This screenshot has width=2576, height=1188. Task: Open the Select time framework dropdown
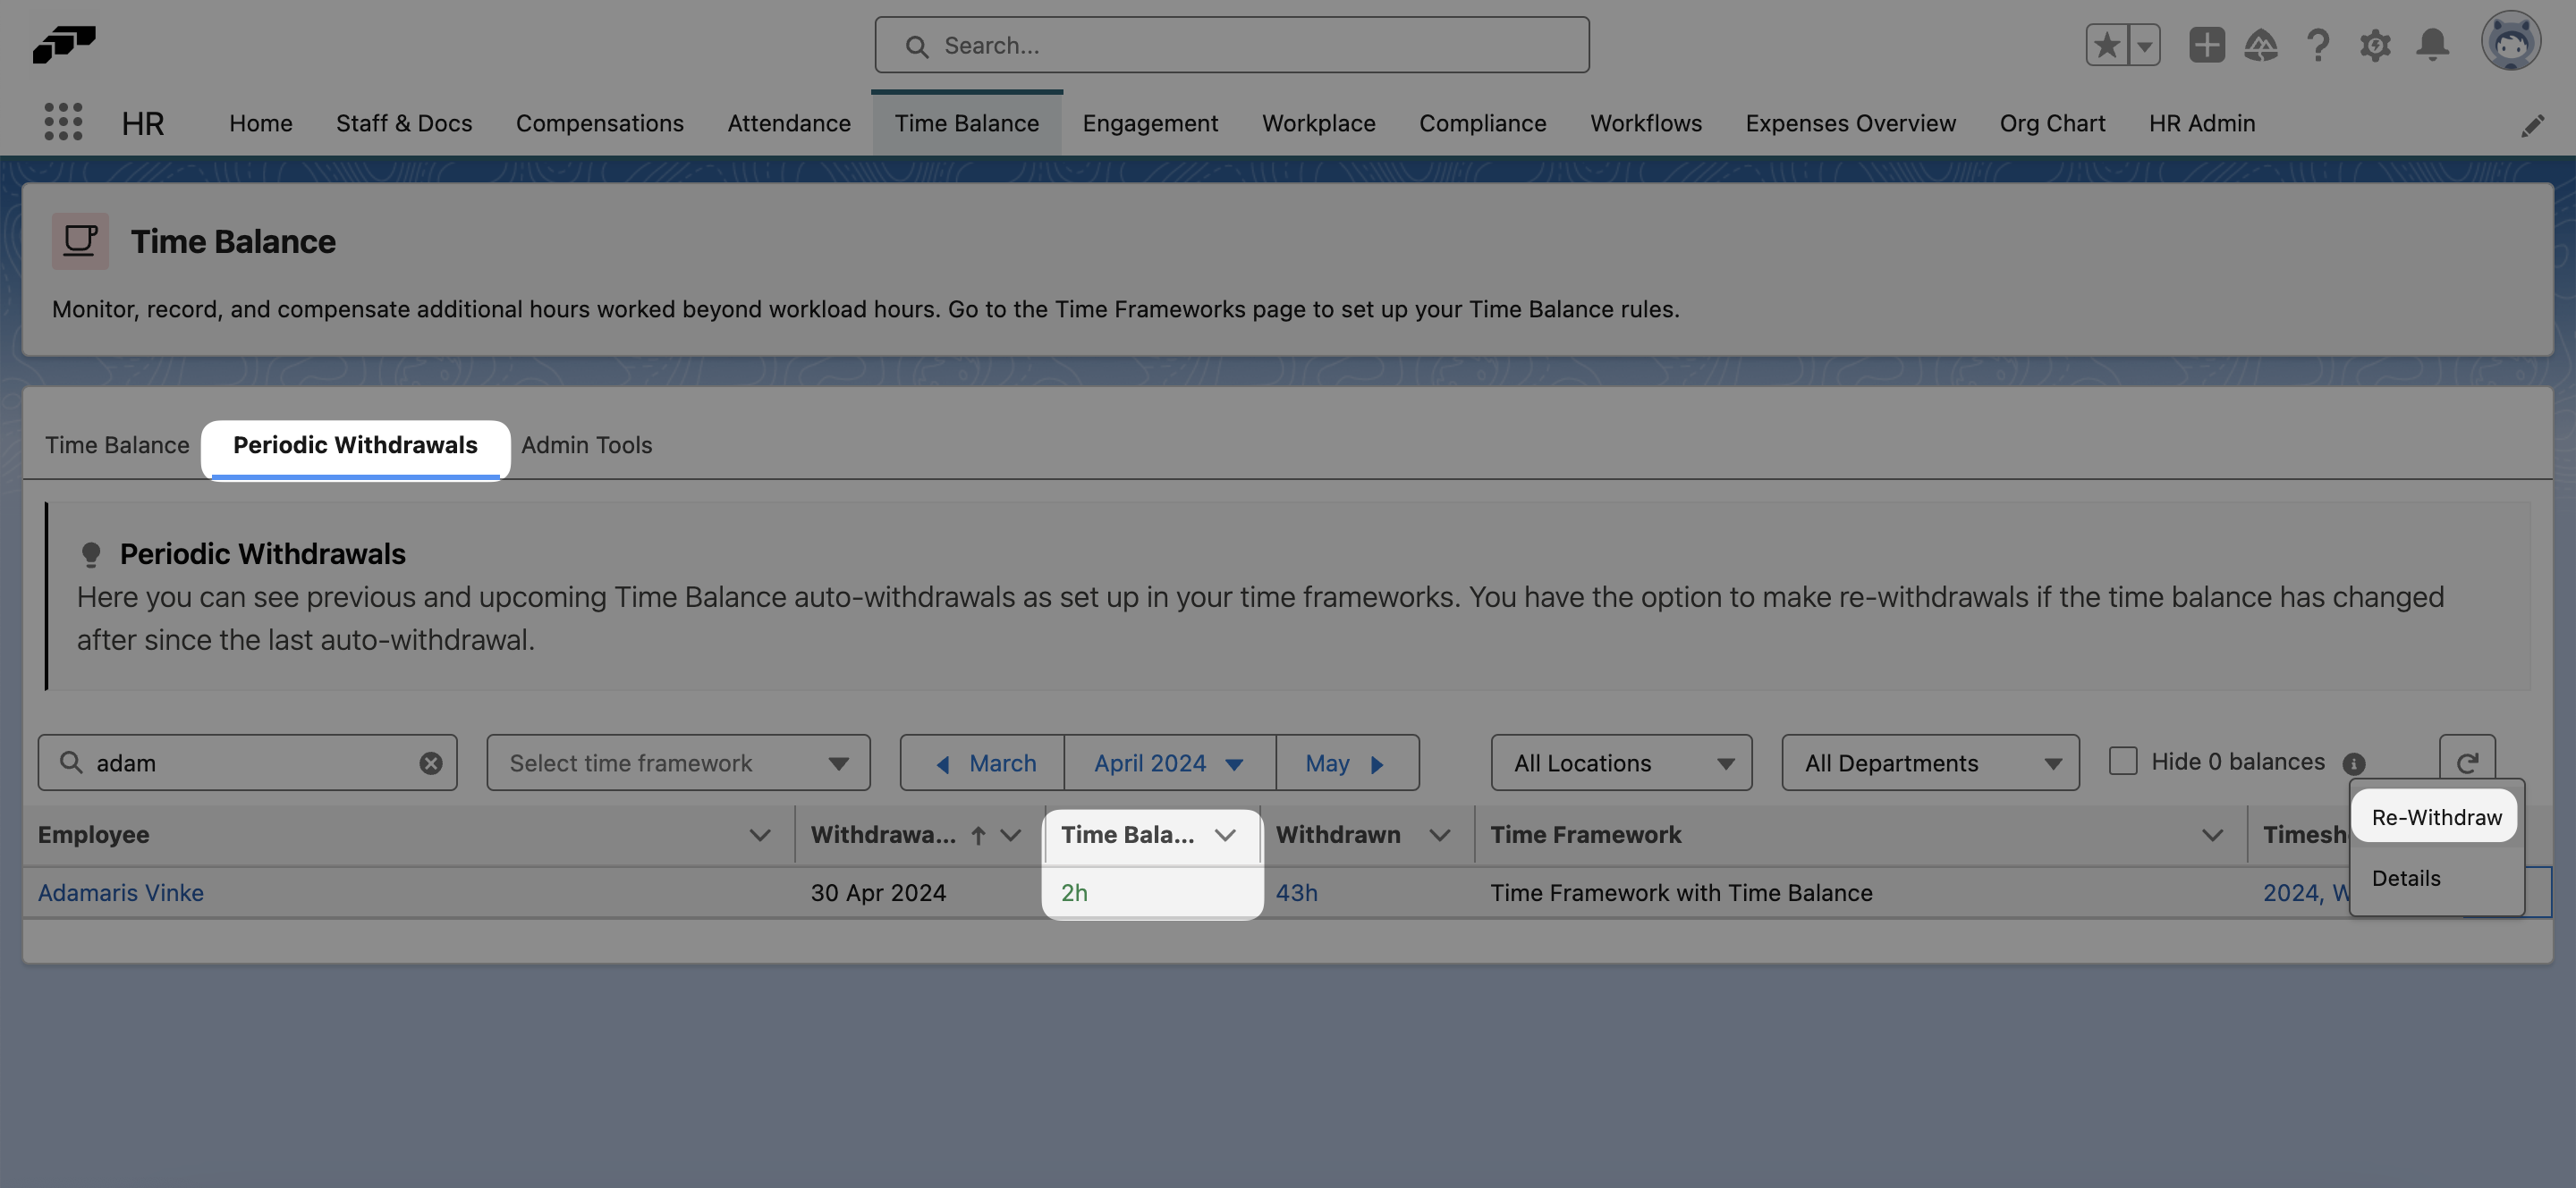(x=677, y=763)
